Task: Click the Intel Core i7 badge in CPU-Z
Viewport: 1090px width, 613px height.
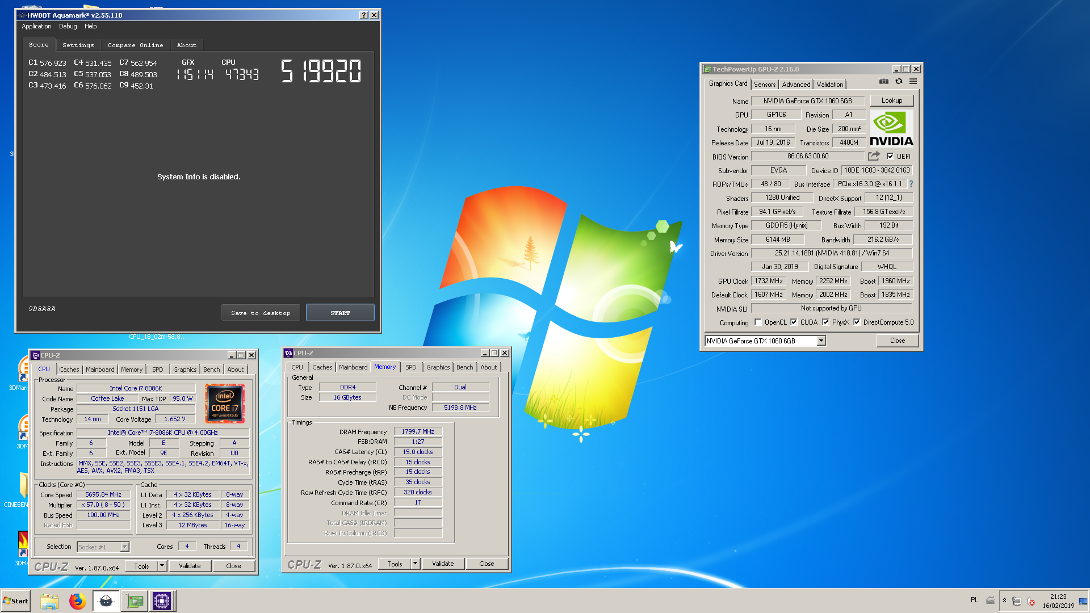Action: [x=225, y=404]
